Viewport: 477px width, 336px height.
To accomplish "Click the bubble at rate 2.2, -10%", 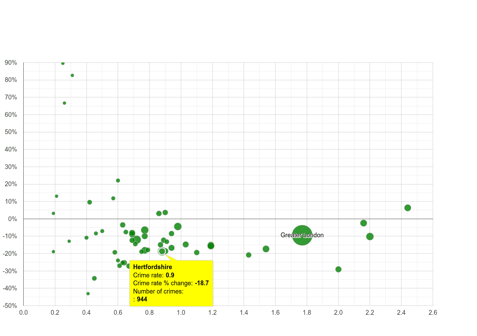I will tap(370, 237).
